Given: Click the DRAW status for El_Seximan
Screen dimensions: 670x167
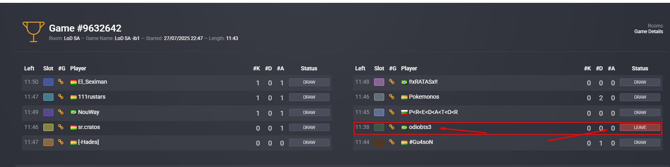Looking at the screenshot, I should [309, 82].
